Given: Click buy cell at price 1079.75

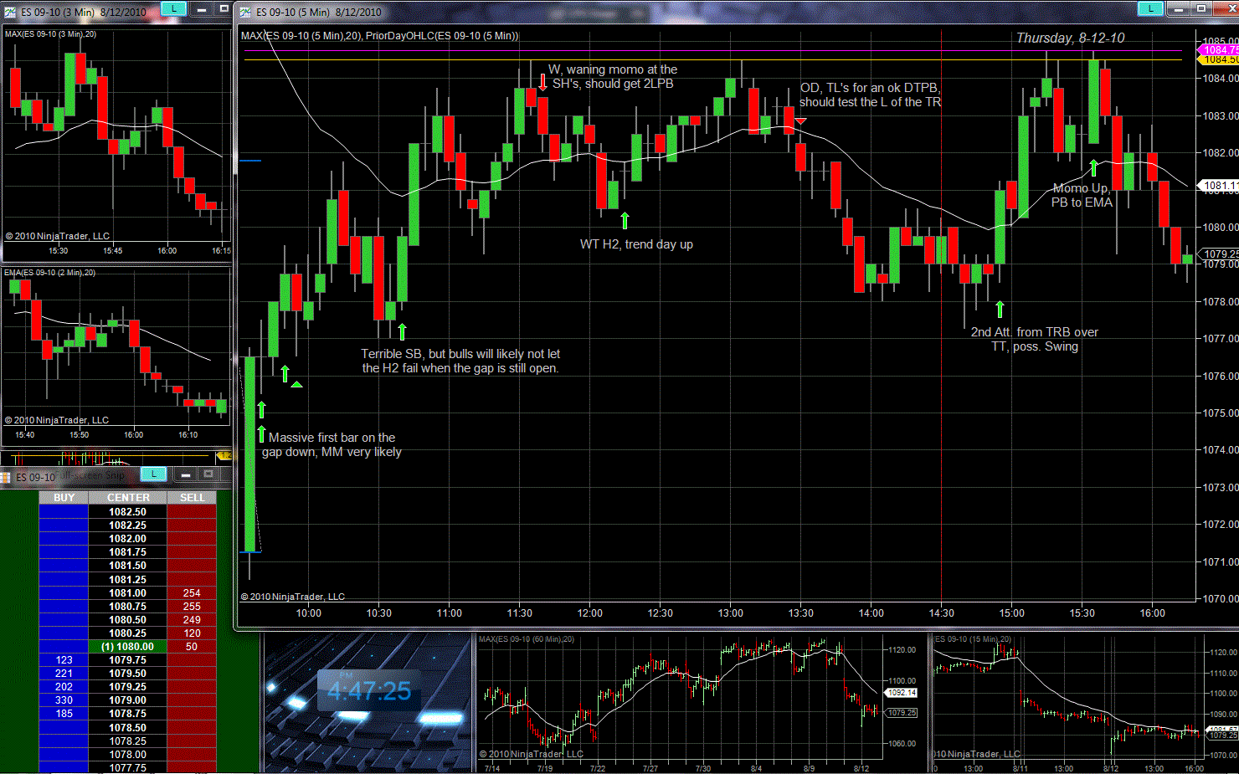Looking at the screenshot, I should (64, 660).
